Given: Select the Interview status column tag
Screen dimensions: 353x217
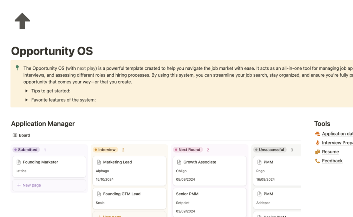Looking at the screenshot, I should tap(105, 150).
